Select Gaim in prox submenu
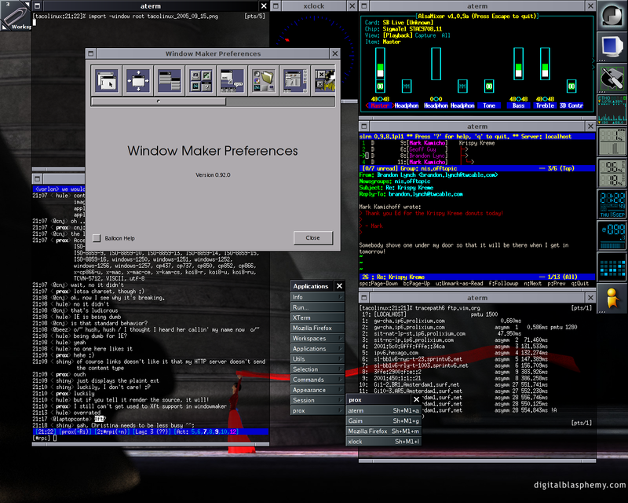Screen dimensions: 628x503 tap(383, 420)
